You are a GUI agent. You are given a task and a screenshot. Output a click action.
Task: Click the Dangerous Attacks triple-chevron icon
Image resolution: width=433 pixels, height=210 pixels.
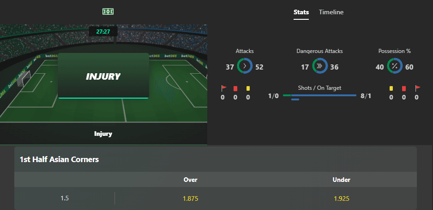(x=320, y=66)
